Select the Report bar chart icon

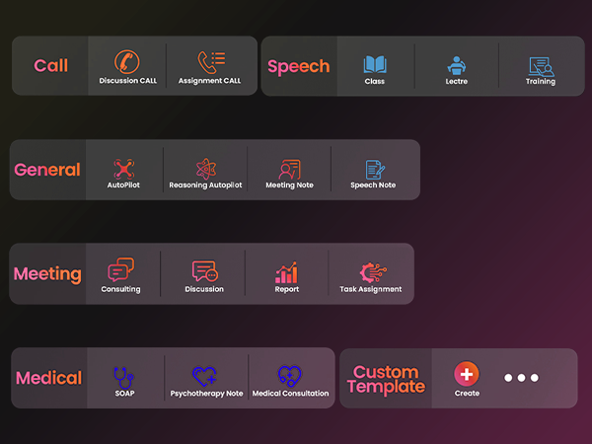pyautogui.click(x=287, y=272)
